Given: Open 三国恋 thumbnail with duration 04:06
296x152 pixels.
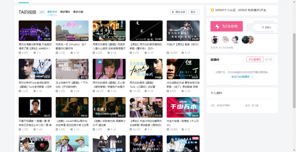Looking at the screenshot, I should [146, 69].
